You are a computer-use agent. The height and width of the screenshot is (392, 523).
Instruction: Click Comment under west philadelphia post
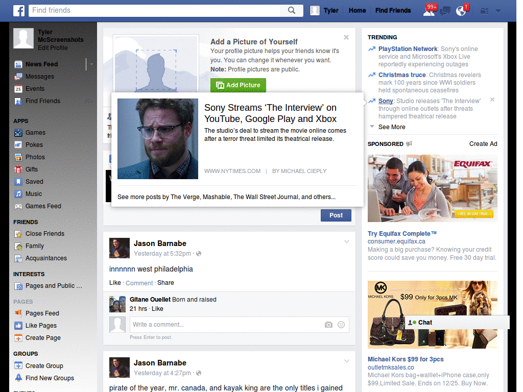(x=139, y=283)
